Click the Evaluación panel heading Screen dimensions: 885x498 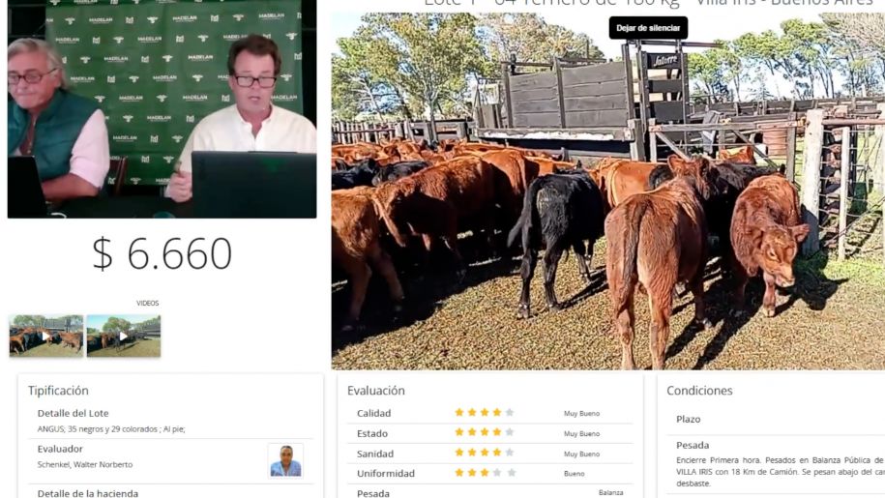376,391
